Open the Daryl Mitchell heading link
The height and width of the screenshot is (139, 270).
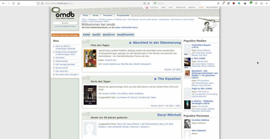(169, 115)
